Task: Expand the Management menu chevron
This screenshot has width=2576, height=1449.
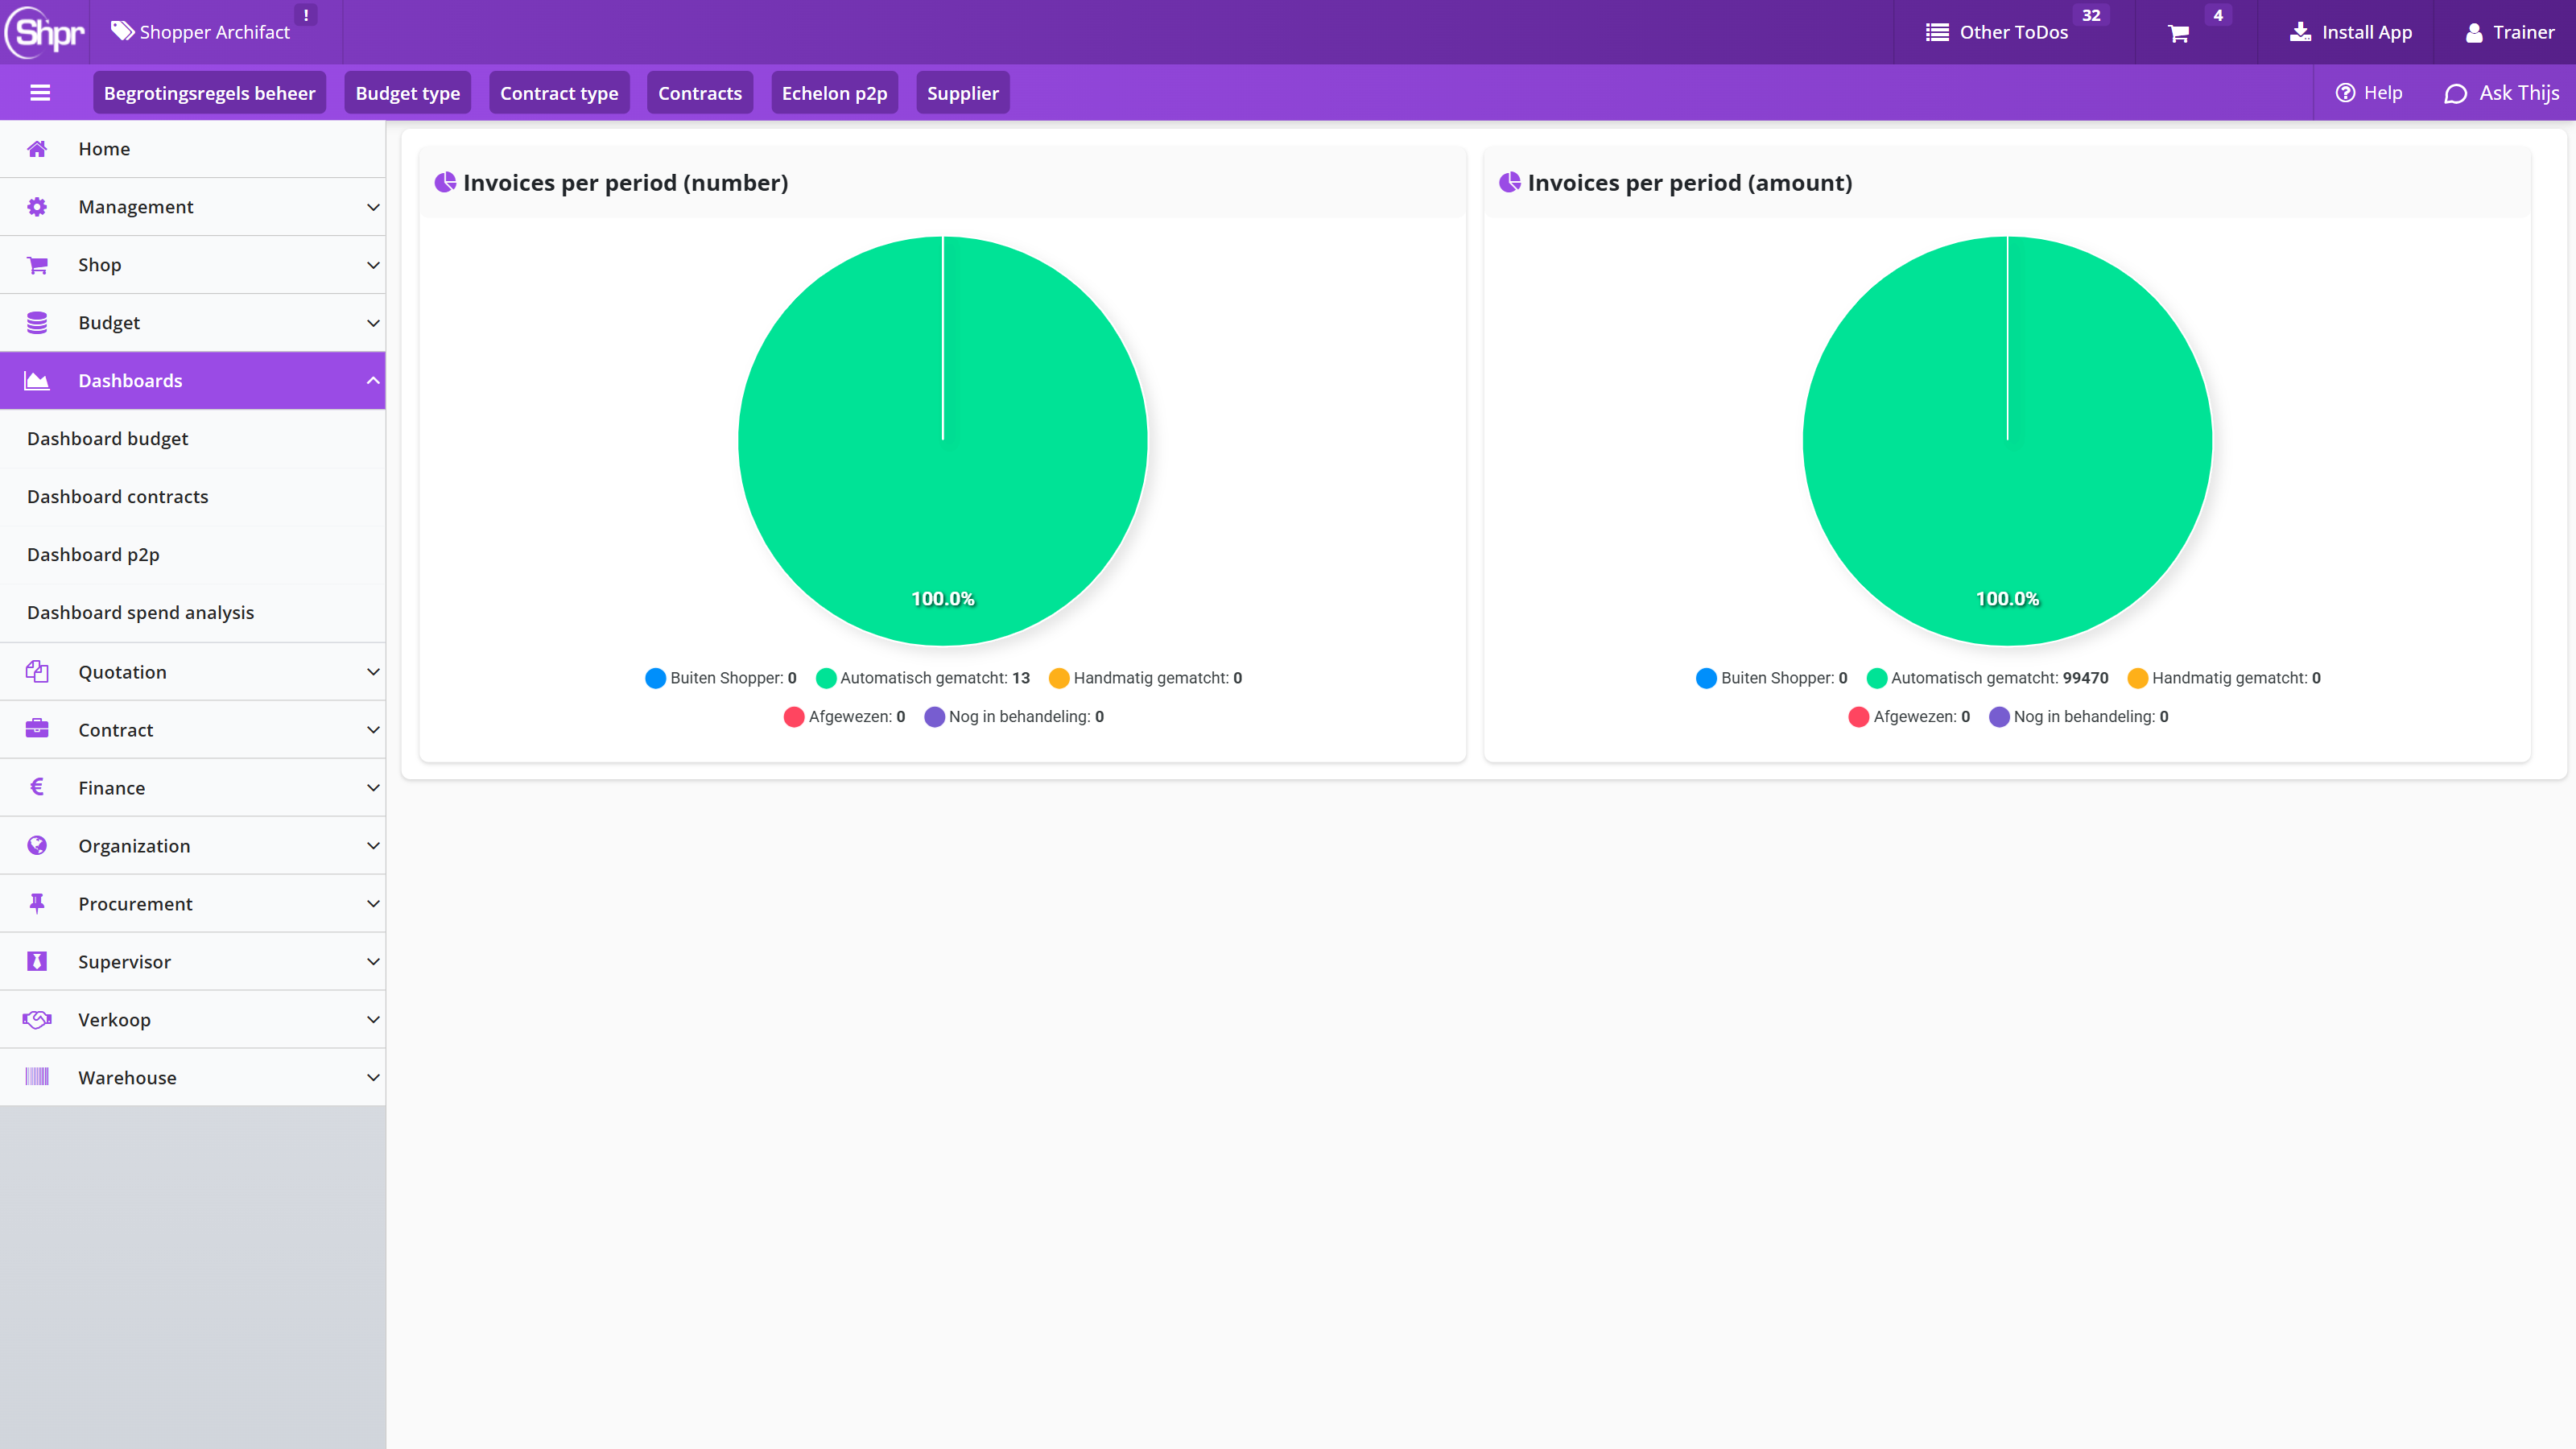Action: (373, 207)
